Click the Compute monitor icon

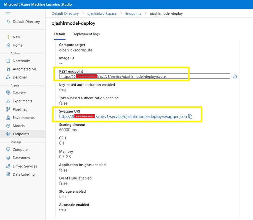[8, 150]
